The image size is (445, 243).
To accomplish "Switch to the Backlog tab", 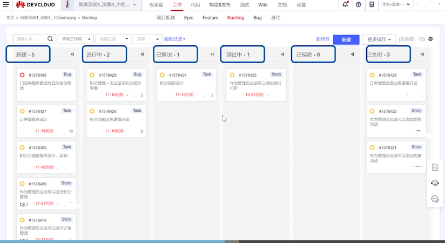I will point(235,18).
